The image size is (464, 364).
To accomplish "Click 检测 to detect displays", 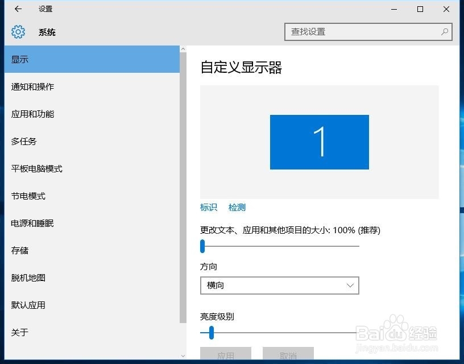I will (237, 207).
